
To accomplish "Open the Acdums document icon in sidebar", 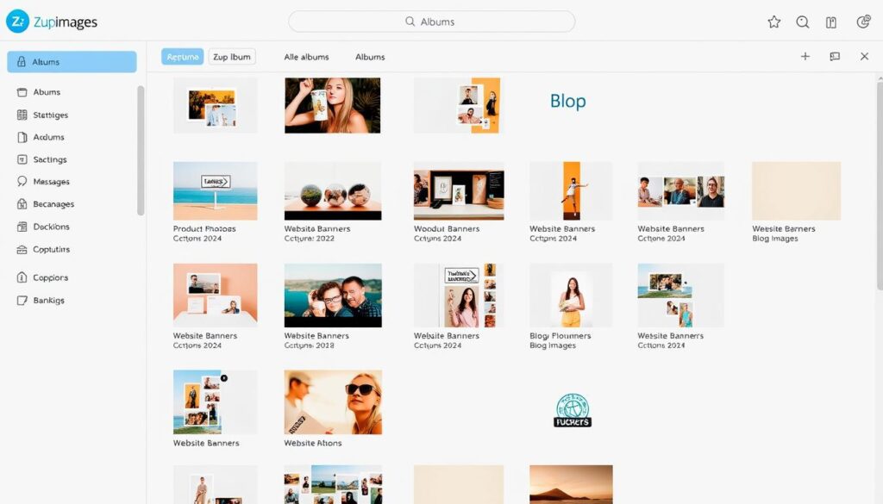I will pos(22,137).
